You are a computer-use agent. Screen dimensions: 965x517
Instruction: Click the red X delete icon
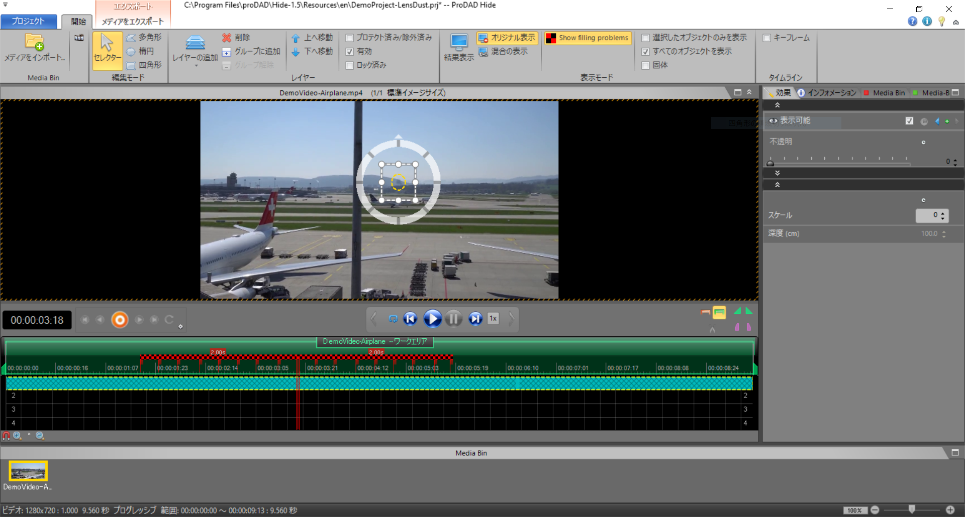pos(227,38)
